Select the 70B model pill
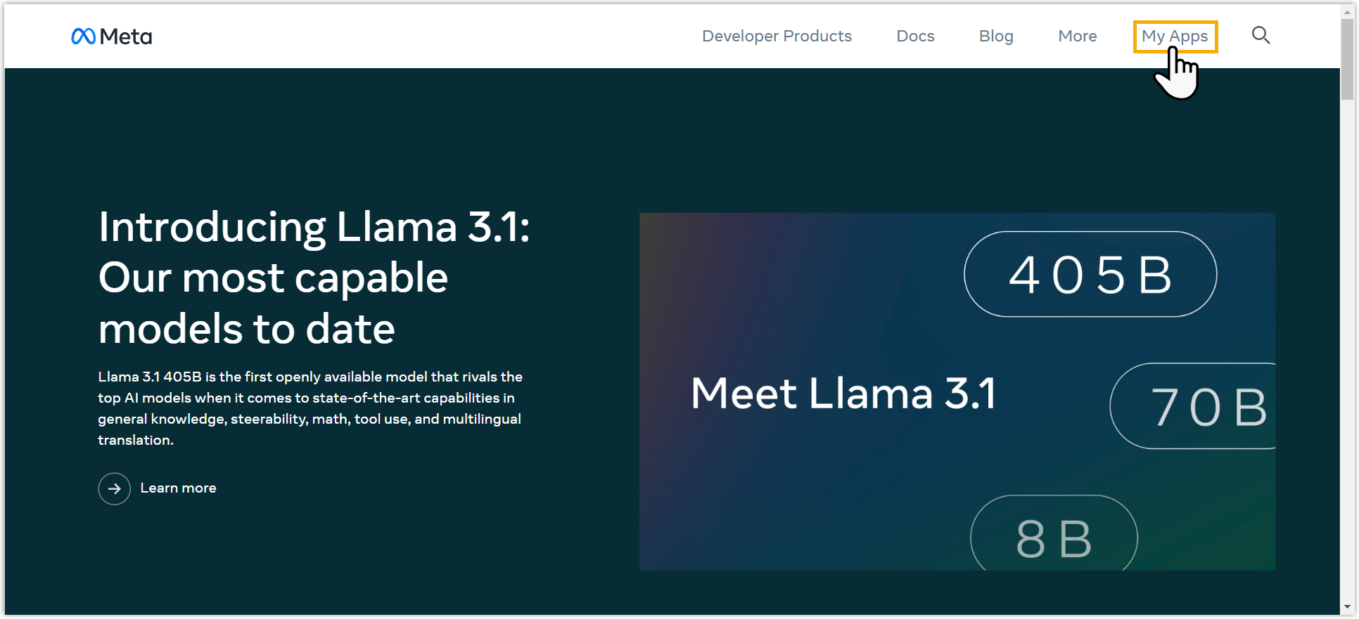Image resolution: width=1359 pixels, height=619 pixels. click(1197, 406)
